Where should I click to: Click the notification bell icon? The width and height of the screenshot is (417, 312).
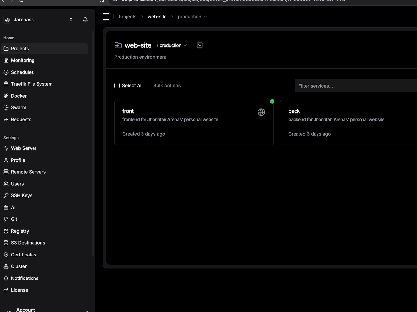85,20
